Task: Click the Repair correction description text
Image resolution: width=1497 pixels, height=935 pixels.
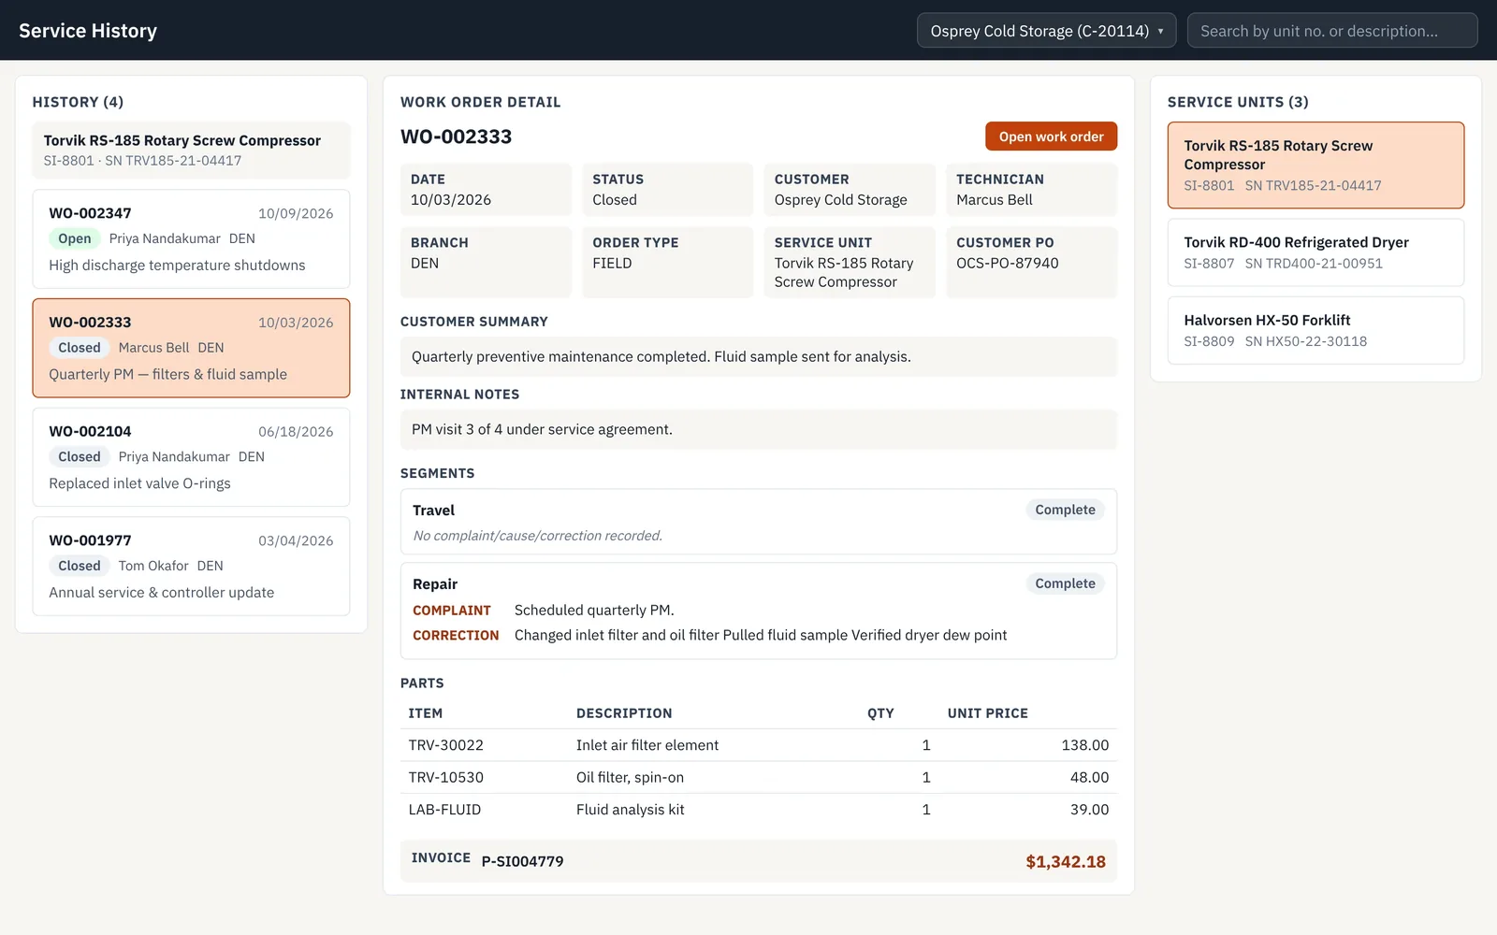Action: [761, 635]
